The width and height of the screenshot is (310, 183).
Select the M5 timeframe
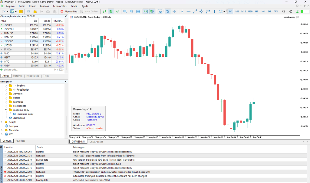tap(237, 11)
